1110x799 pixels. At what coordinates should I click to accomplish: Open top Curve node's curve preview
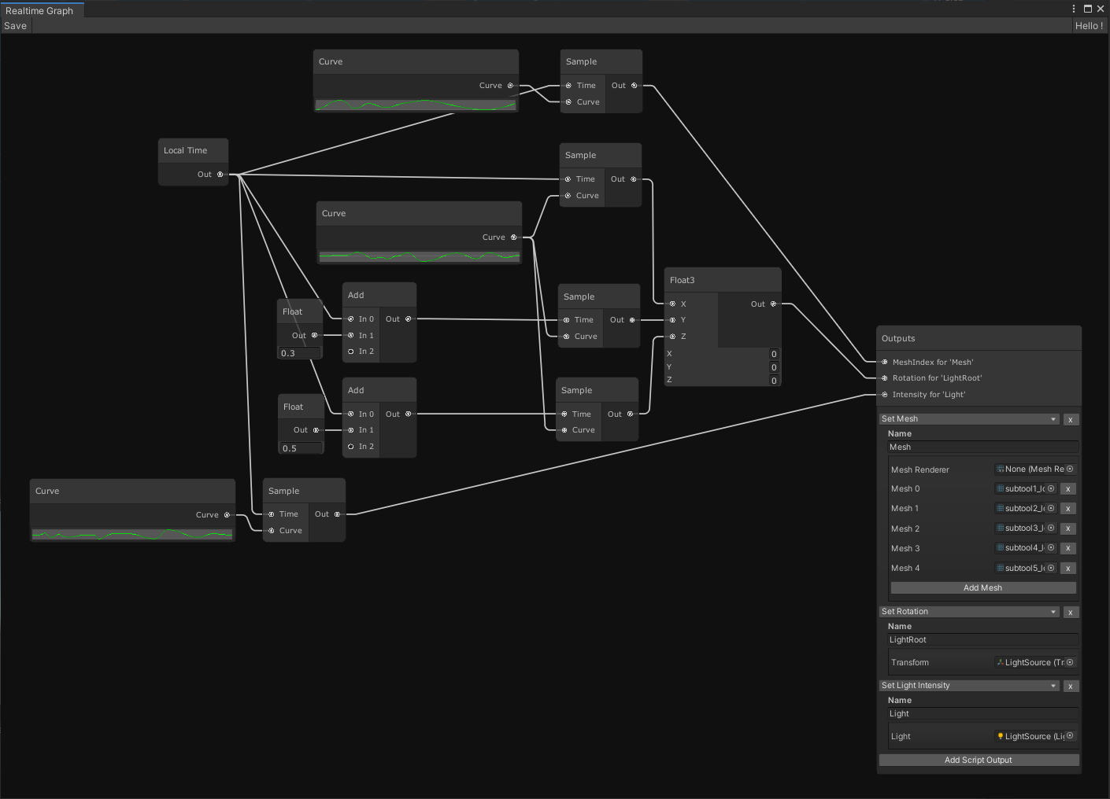(416, 105)
